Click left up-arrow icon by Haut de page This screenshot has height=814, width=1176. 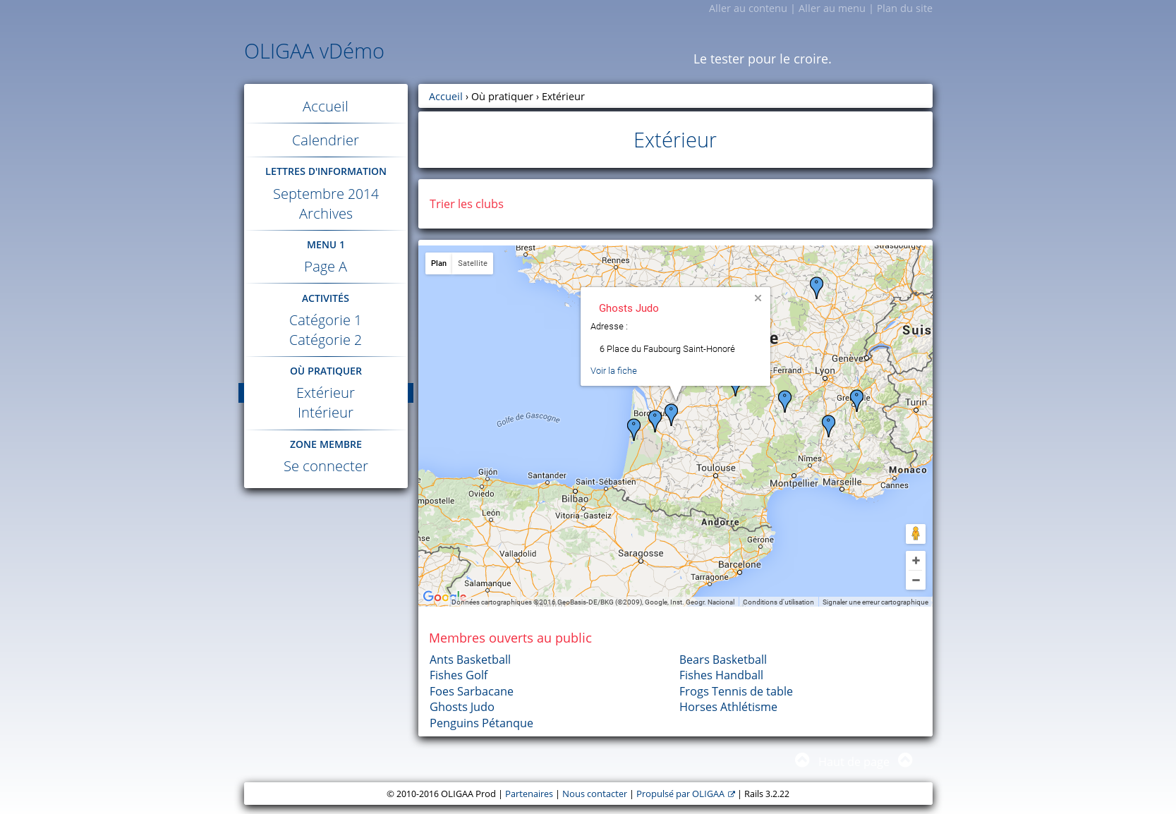click(x=802, y=760)
